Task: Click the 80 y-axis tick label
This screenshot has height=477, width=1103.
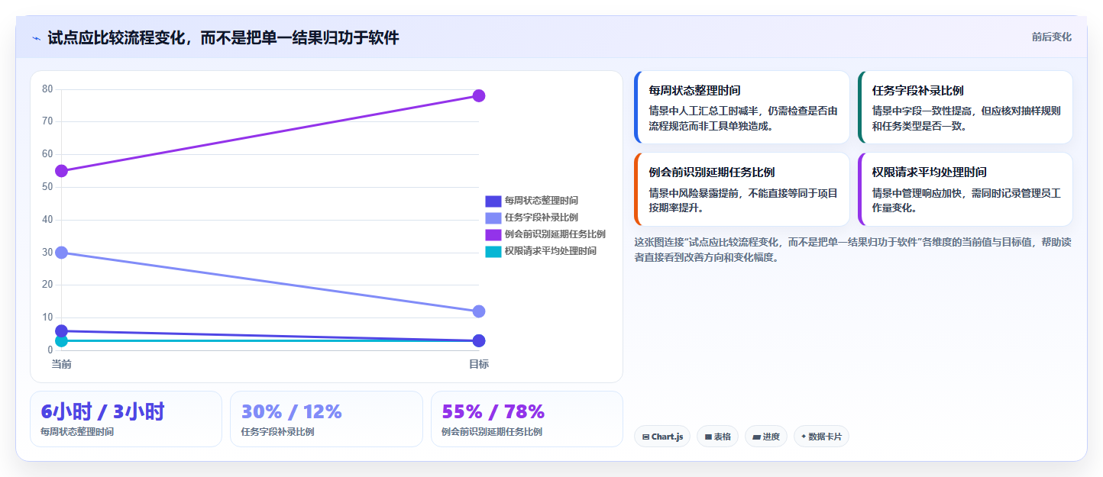Action: 47,89
